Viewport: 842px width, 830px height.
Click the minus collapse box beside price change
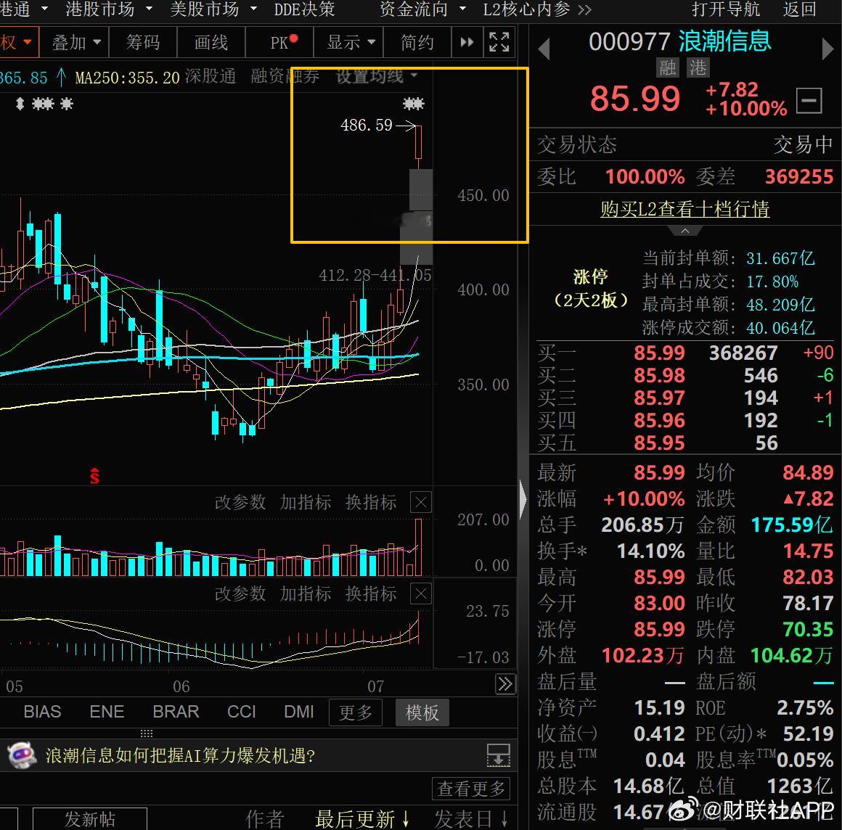pyautogui.click(x=809, y=100)
